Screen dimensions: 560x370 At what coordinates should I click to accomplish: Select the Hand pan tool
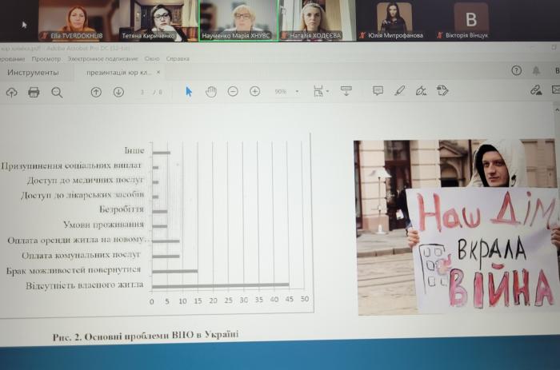[211, 91]
